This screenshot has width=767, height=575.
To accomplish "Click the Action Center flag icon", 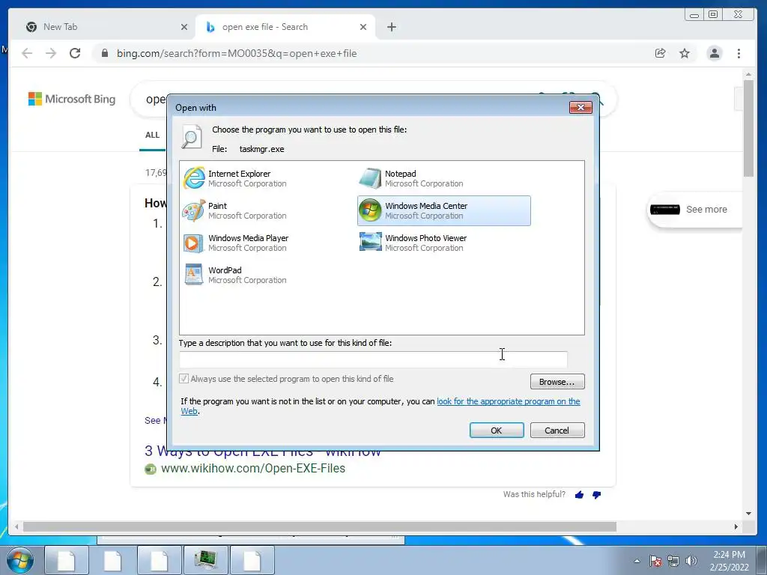I will tap(655, 561).
